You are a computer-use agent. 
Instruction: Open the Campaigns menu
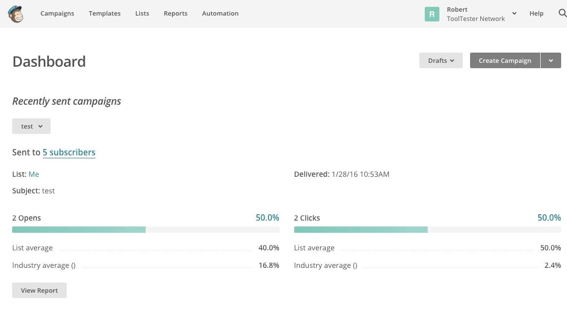57,13
